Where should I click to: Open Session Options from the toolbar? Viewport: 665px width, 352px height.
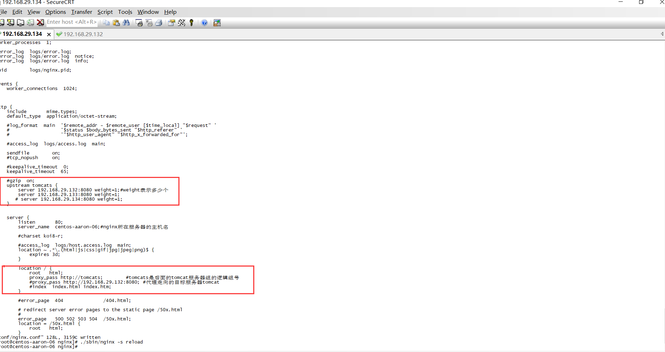[172, 23]
